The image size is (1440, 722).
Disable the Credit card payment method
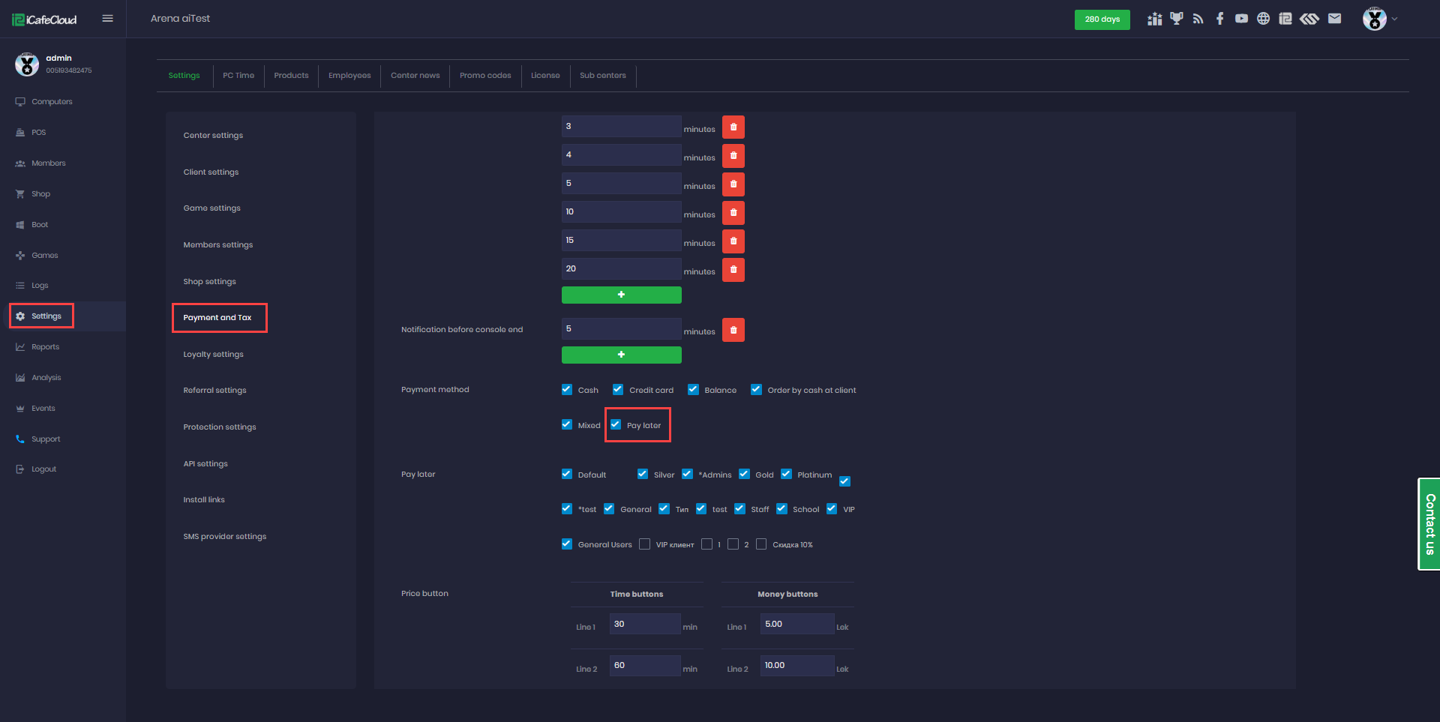[x=618, y=389]
